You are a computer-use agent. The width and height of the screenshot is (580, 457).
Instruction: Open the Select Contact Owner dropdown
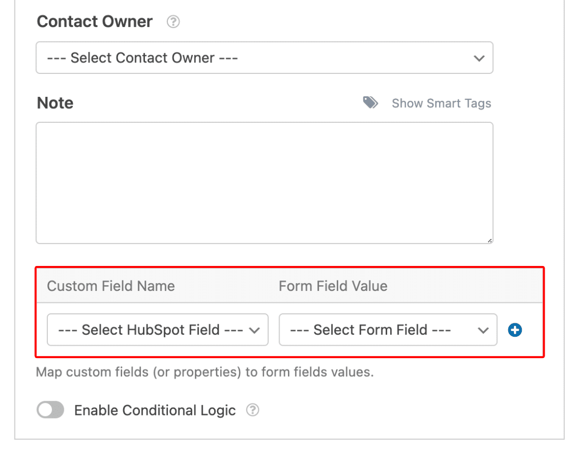tap(265, 58)
